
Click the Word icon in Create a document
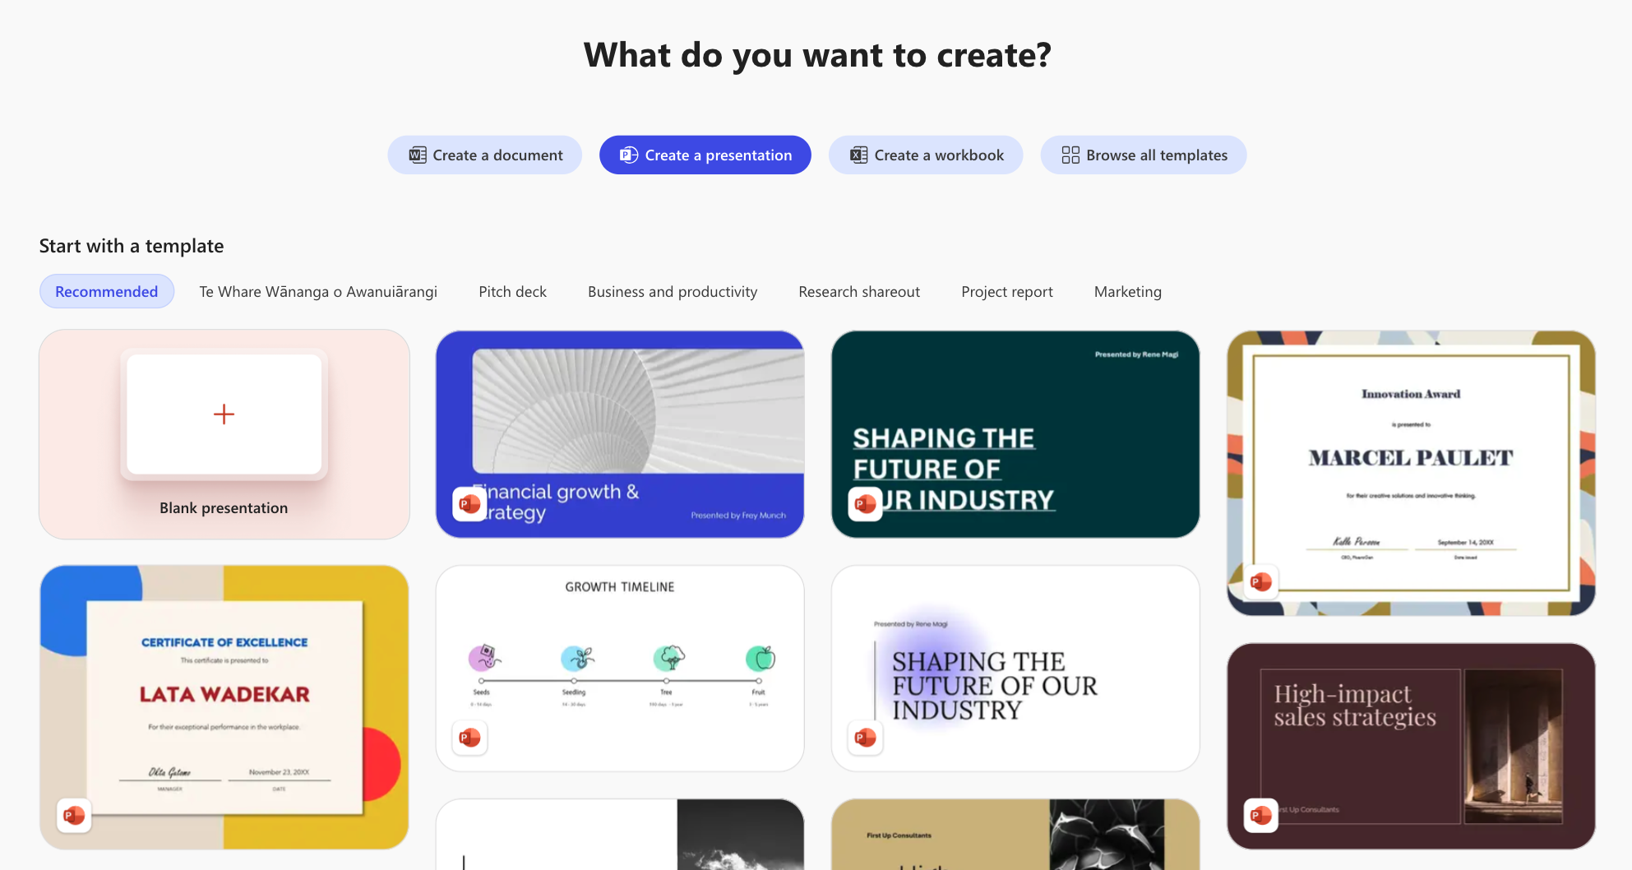coord(418,155)
